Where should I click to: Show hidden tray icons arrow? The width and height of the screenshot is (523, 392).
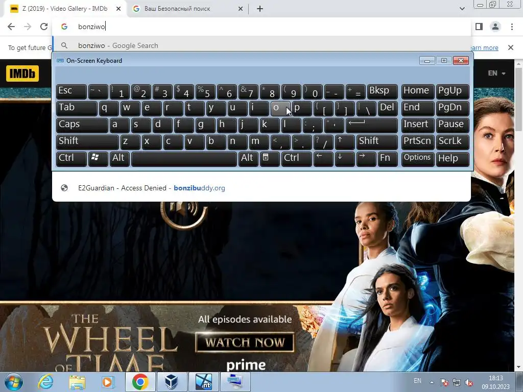pos(432,382)
